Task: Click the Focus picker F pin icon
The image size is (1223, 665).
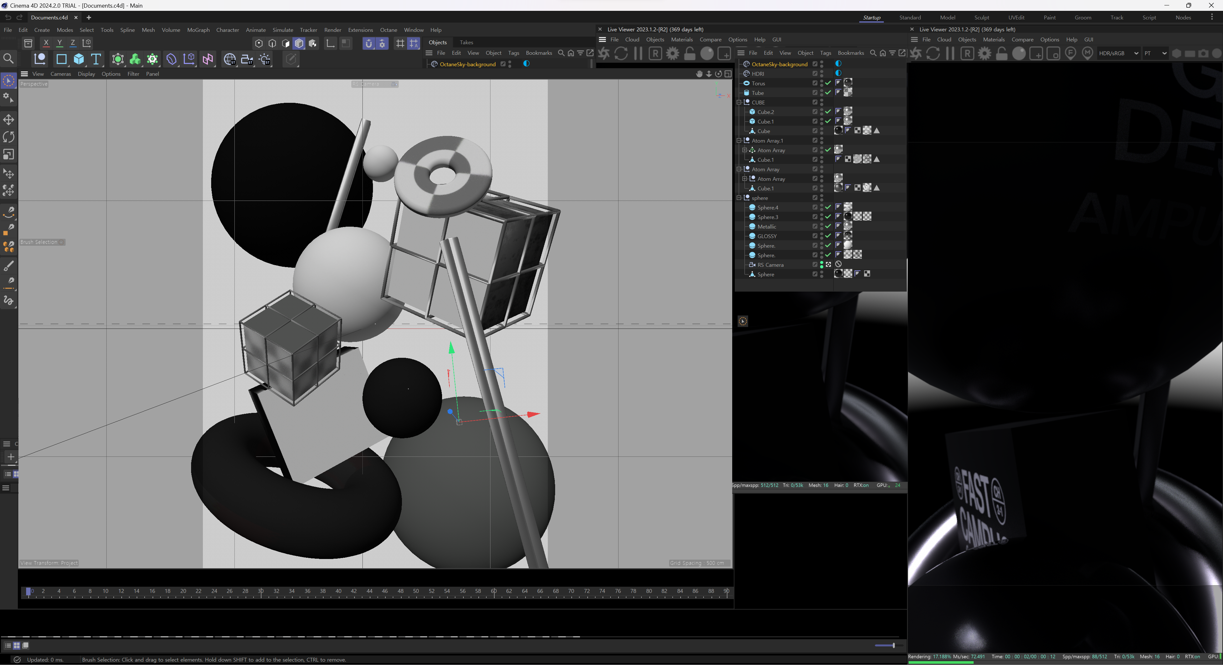Action: (1070, 53)
